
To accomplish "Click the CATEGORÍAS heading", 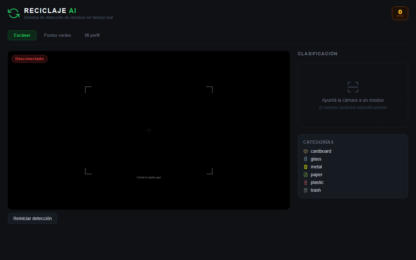I will [x=318, y=142].
